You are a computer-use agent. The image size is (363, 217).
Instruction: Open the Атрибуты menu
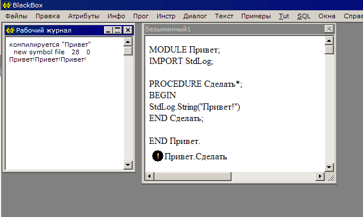pos(83,16)
